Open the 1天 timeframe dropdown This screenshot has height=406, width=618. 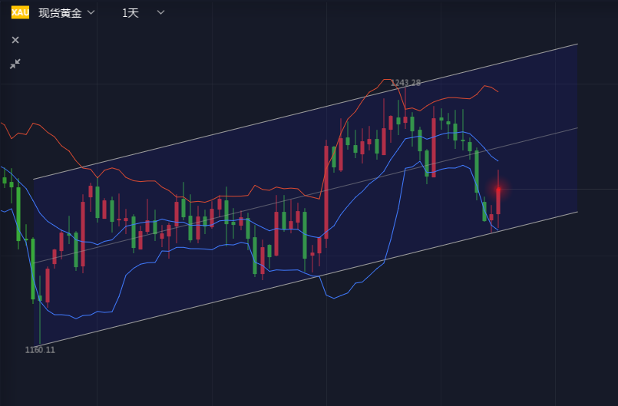[x=143, y=13]
